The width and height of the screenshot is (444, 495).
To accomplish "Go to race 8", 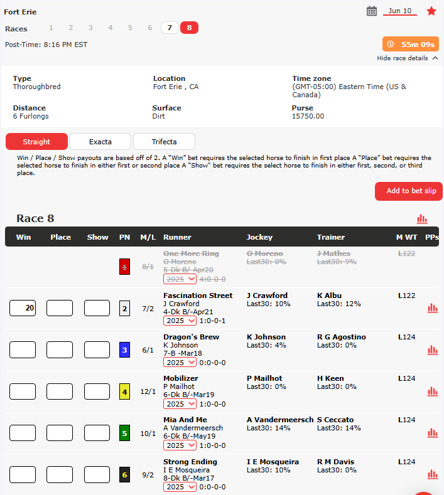I will pos(189,28).
